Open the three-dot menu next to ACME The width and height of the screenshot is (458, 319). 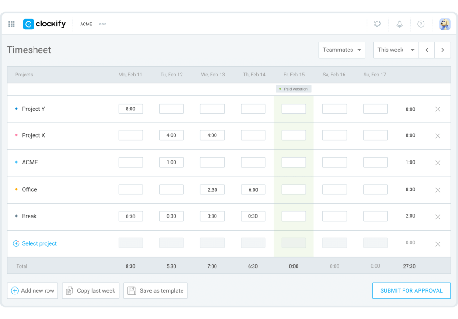coord(102,24)
